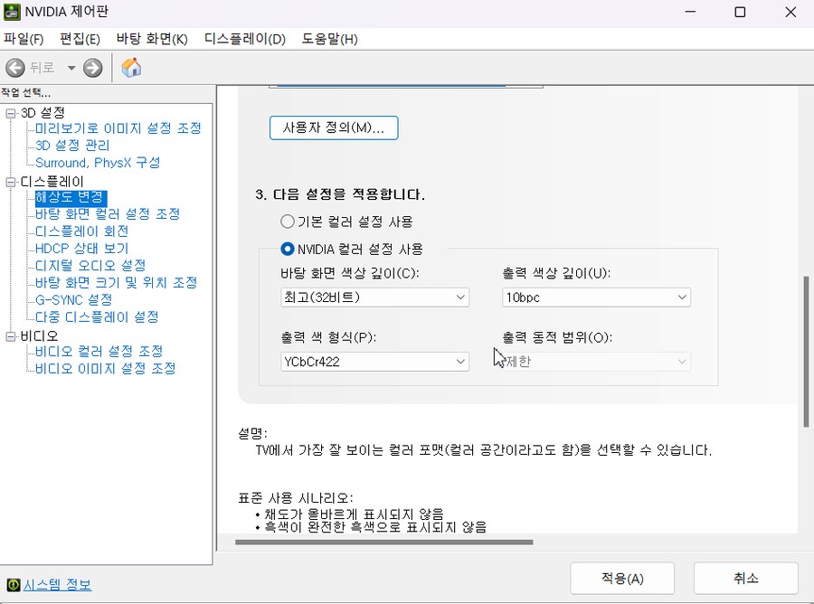Click the 적용(A) button

[x=621, y=578]
